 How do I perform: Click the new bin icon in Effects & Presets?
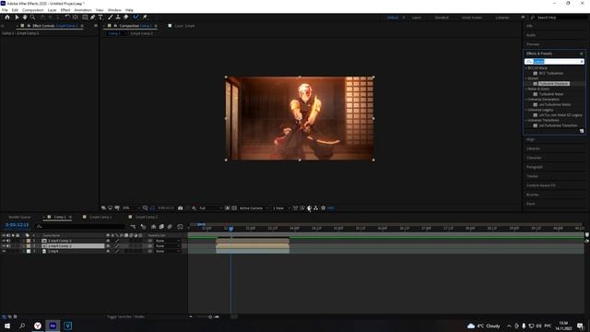coord(582,131)
